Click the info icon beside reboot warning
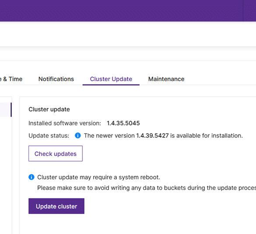 tap(32, 177)
